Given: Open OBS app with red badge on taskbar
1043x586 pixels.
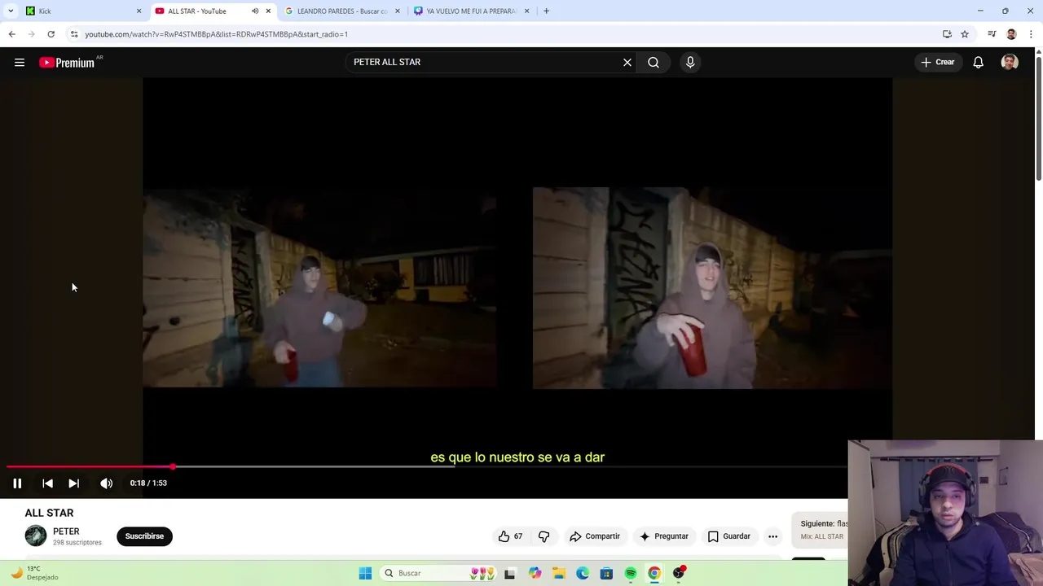Looking at the screenshot, I should pos(679,573).
